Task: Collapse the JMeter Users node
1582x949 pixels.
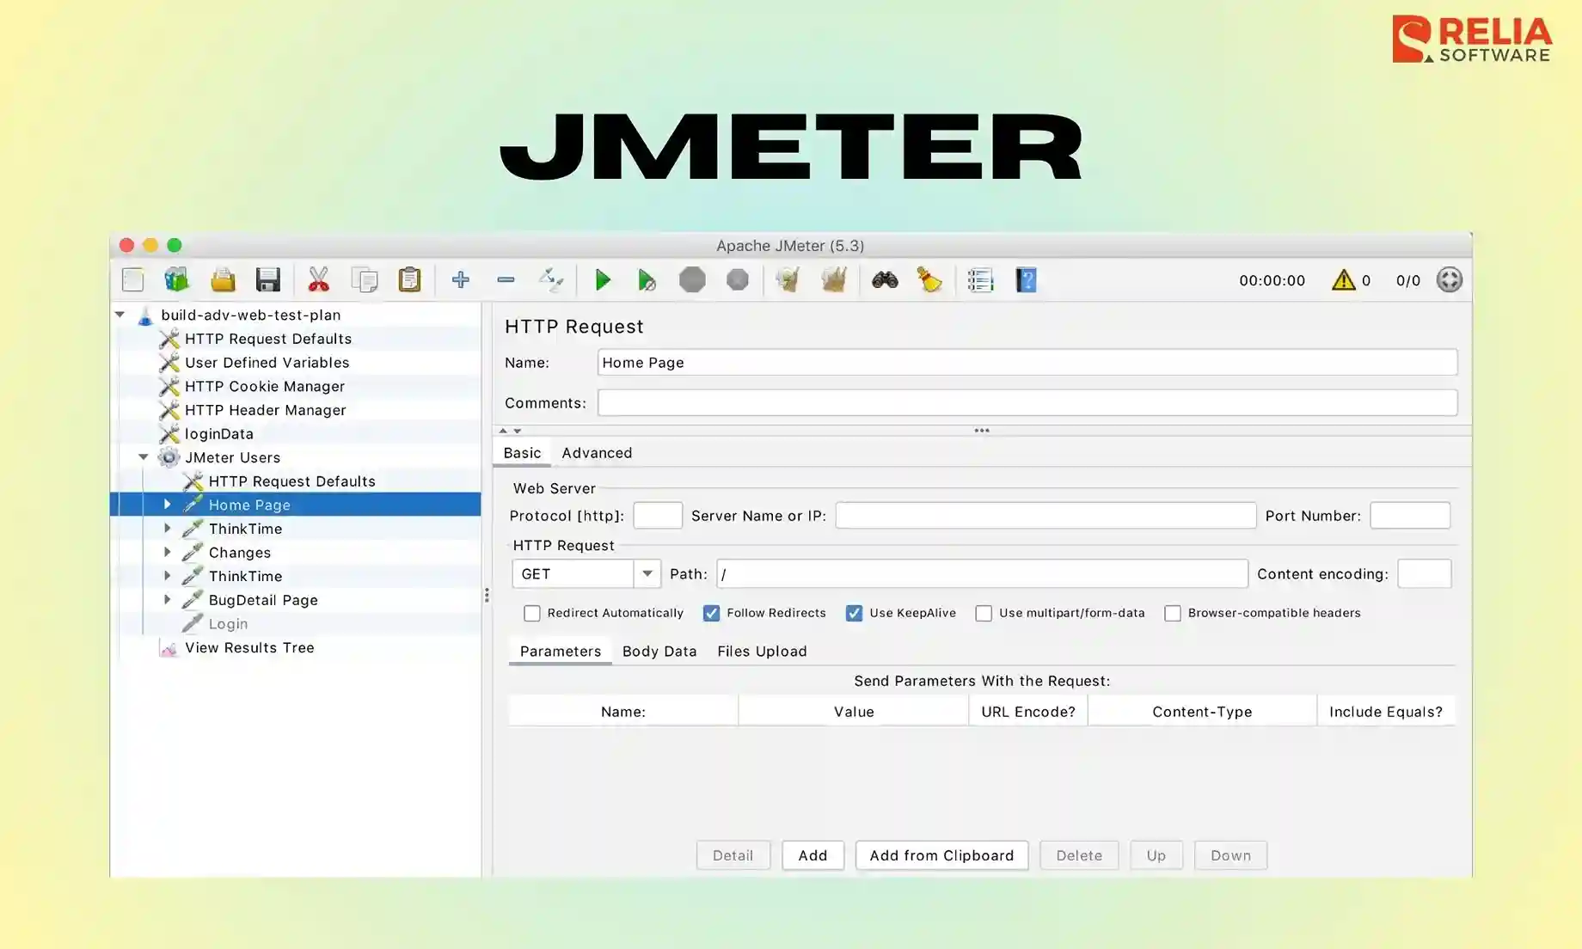Action: [x=144, y=457]
